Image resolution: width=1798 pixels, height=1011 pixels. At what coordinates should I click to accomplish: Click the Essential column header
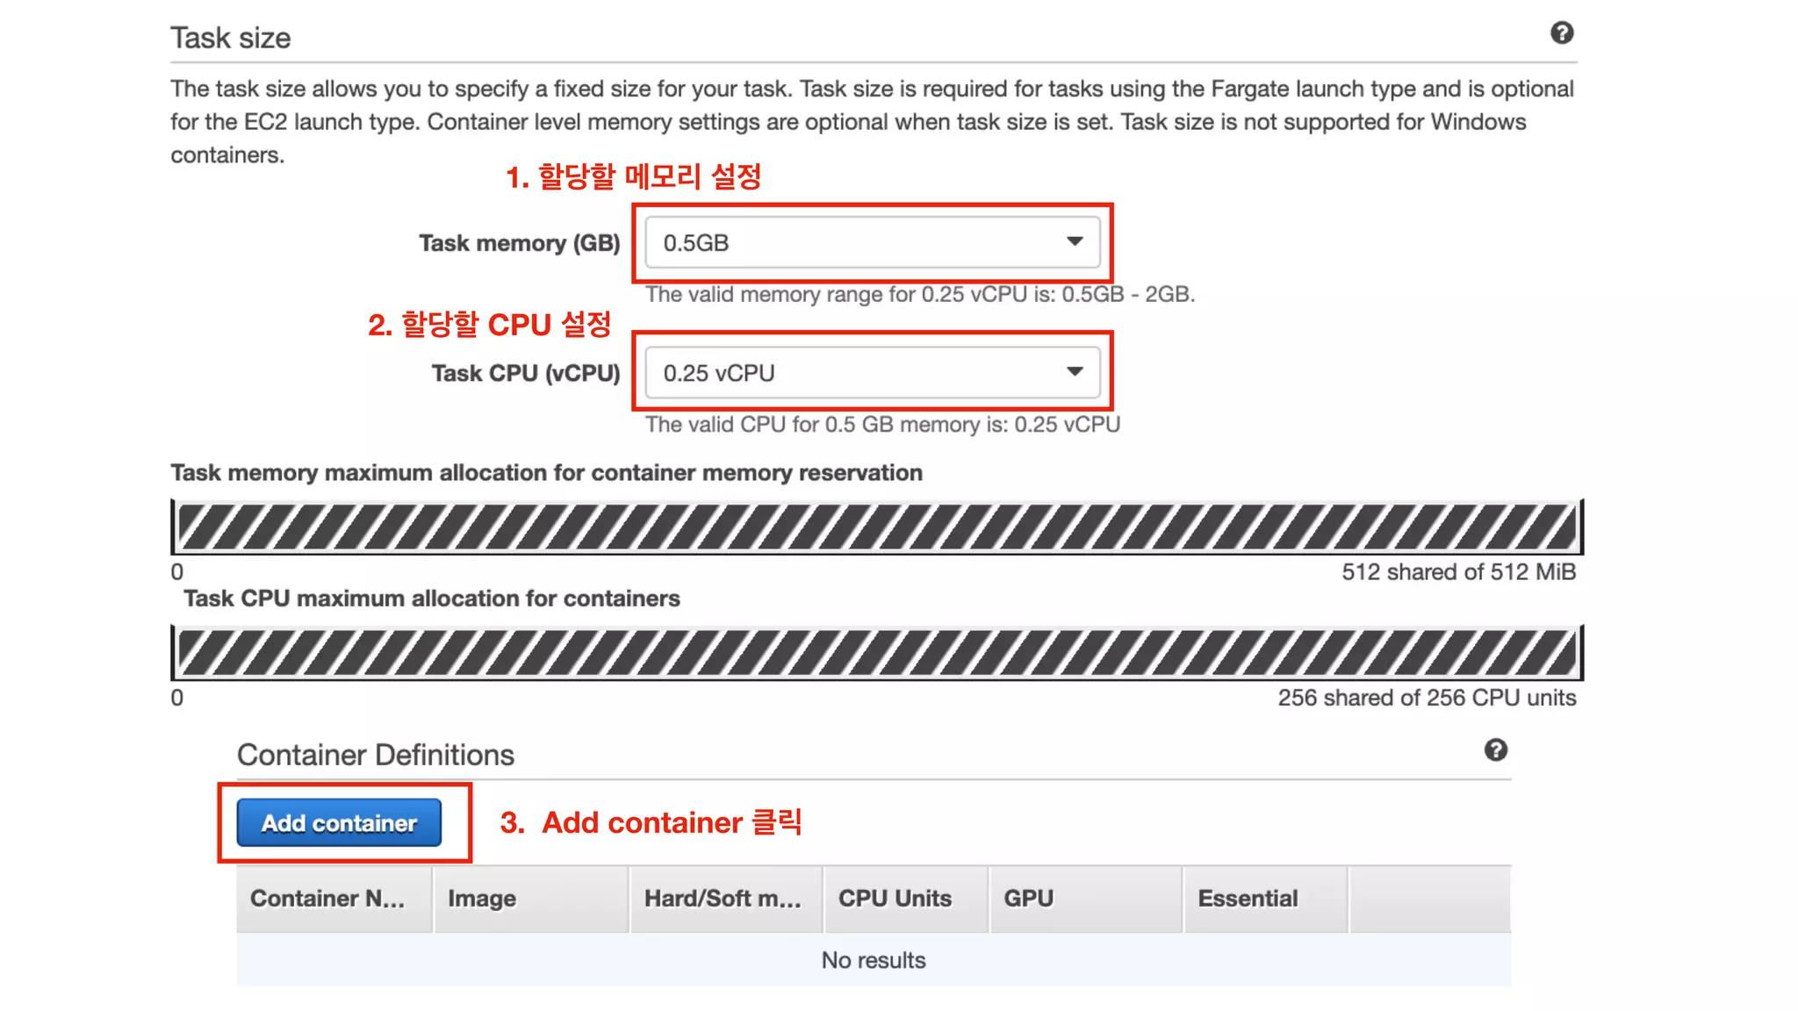tap(1265, 899)
